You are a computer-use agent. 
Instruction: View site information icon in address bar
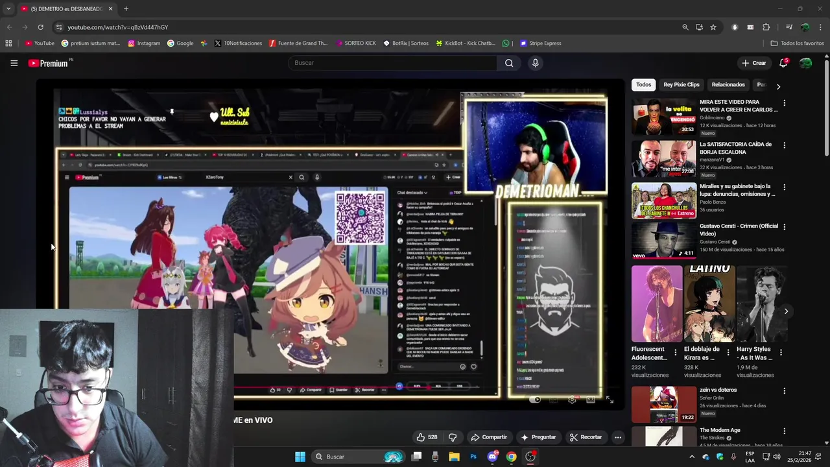coord(59,27)
